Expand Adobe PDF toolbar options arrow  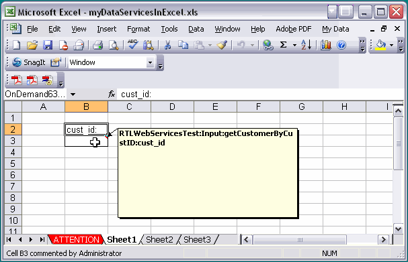point(60,80)
